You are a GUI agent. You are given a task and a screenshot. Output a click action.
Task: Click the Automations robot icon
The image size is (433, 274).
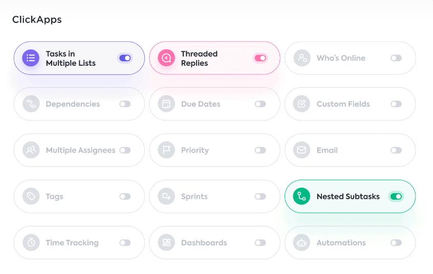tap(301, 243)
